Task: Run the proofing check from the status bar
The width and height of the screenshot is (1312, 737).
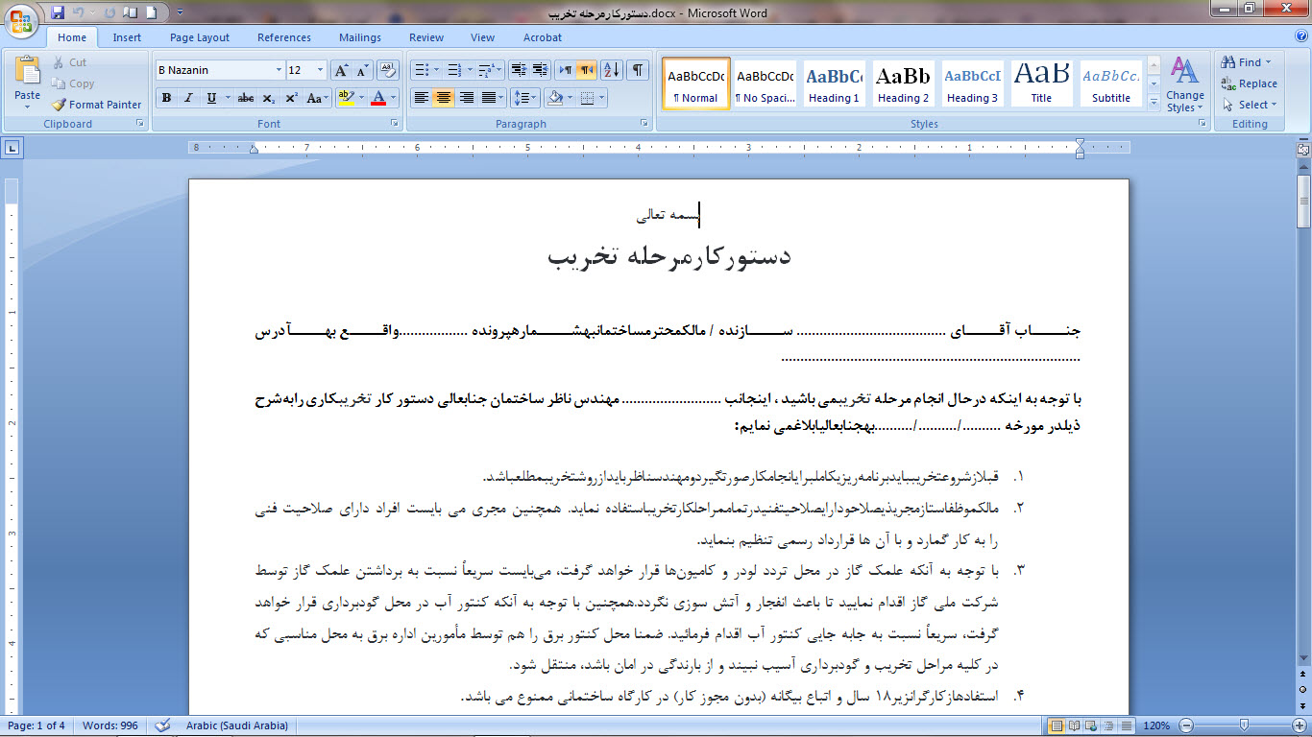Action: point(163,725)
